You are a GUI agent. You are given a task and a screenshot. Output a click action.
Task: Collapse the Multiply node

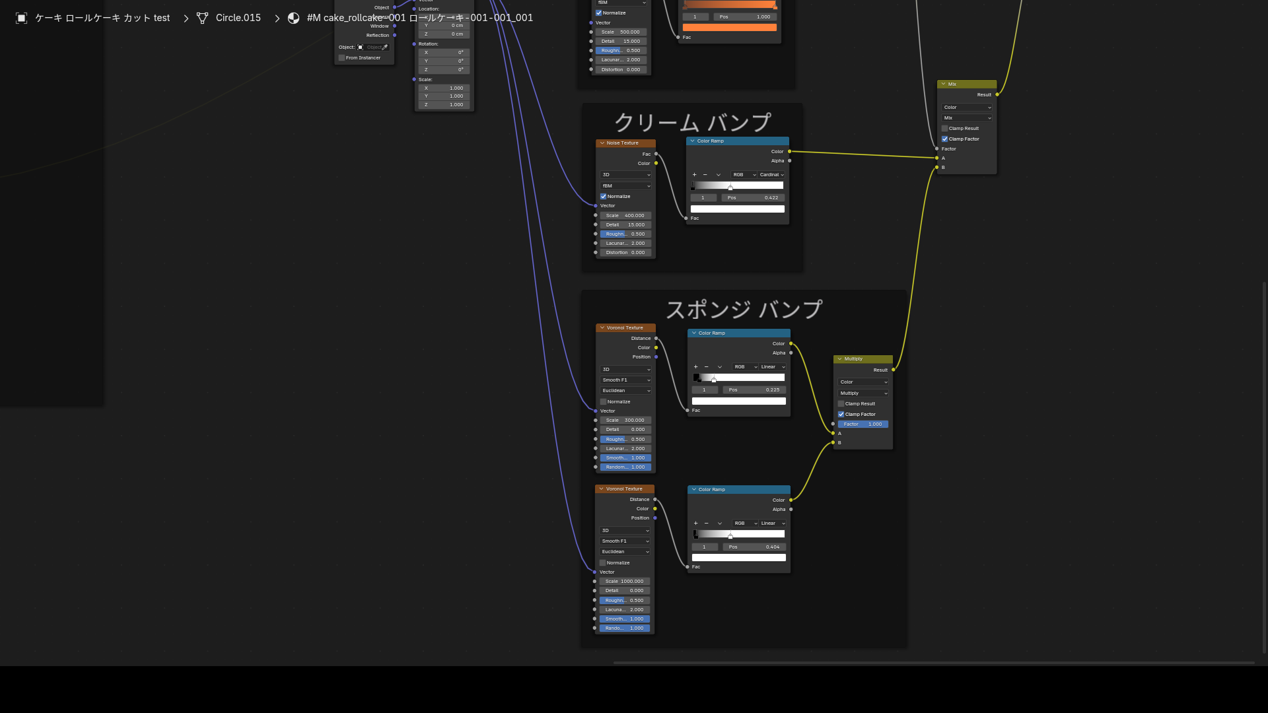pos(839,359)
